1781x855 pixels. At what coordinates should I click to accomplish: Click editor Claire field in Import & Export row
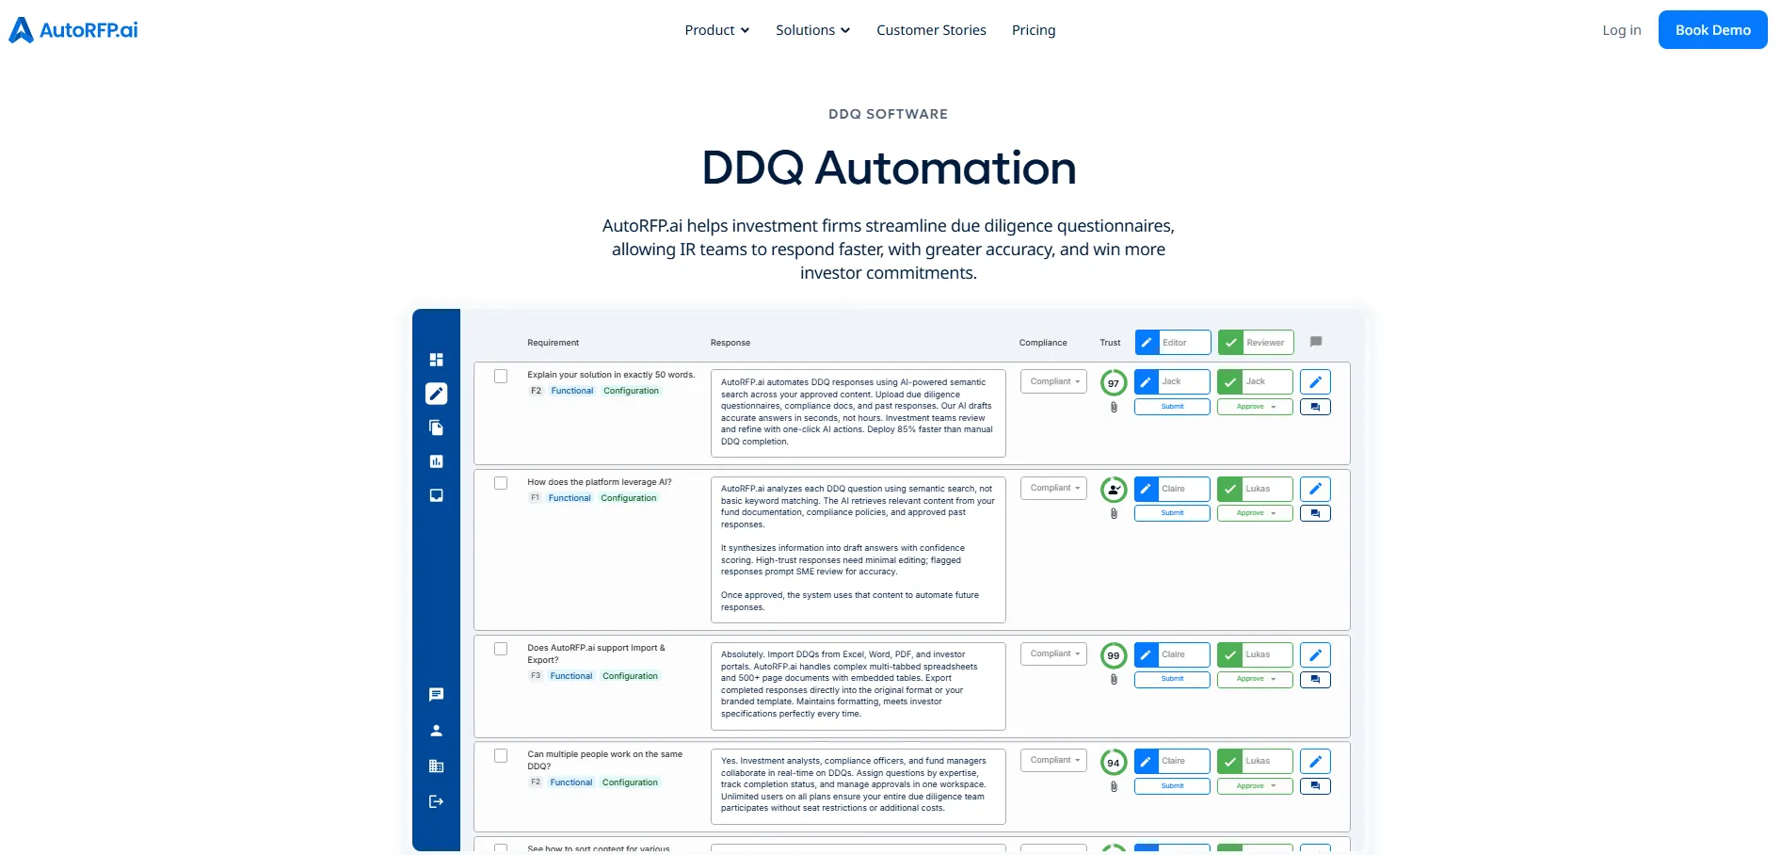(x=1172, y=654)
